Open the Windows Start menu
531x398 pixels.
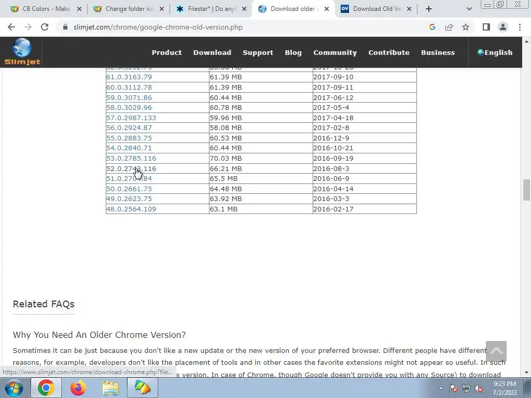pyautogui.click(x=14, y=388)
